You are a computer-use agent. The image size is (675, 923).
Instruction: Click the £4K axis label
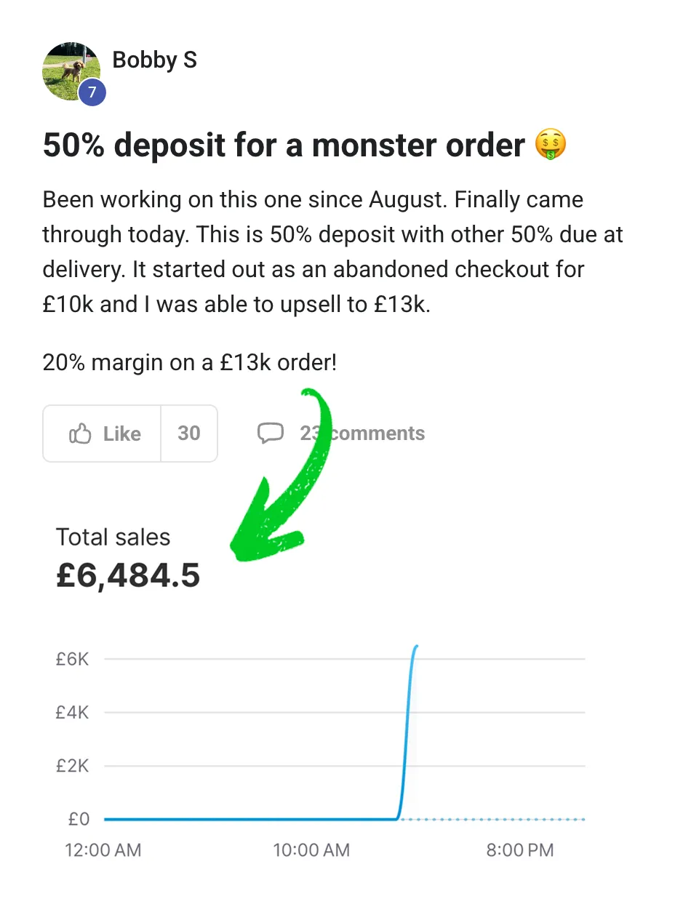coord(72,713)
